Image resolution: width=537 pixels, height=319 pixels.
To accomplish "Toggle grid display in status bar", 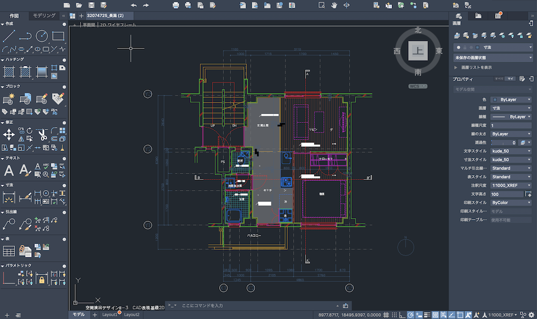I will click(x=386, y=315).
